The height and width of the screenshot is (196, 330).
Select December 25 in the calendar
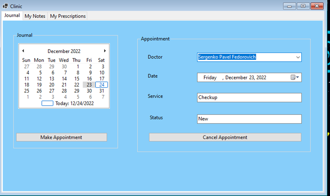point(27,91)
